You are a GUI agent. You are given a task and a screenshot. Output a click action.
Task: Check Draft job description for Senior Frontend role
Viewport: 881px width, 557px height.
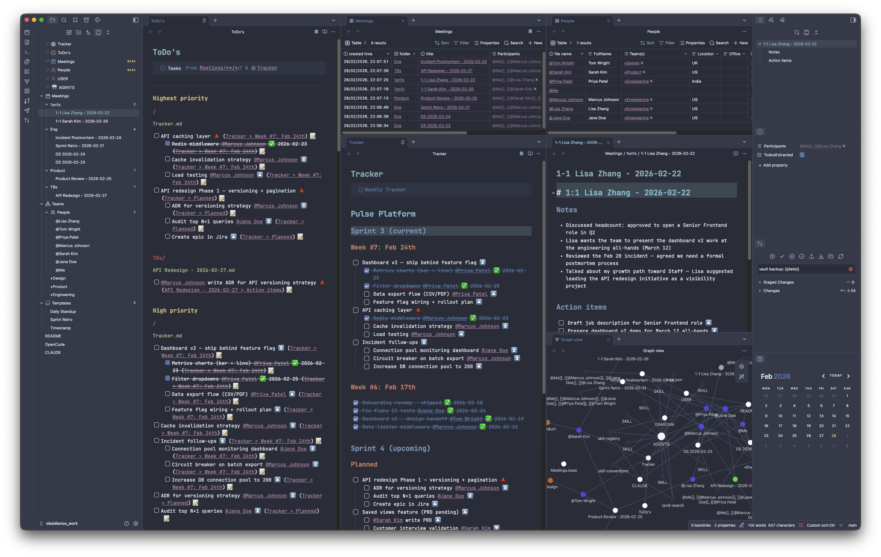click(561, 323)
